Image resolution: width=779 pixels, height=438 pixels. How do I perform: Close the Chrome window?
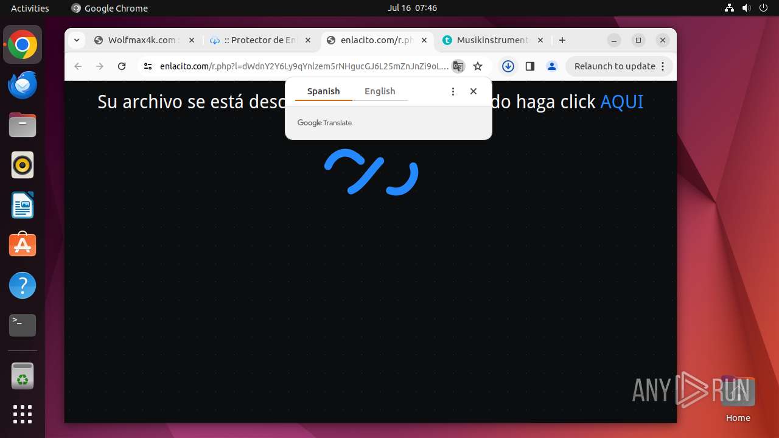tap(662, 40)
